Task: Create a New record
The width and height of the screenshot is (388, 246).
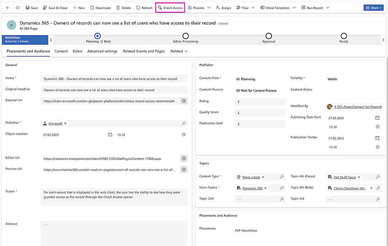Action: (x=79, y=8)
